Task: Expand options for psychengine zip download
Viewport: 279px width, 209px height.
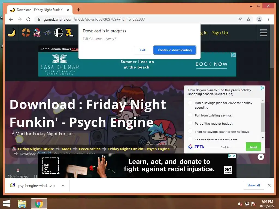Action: 63,186
